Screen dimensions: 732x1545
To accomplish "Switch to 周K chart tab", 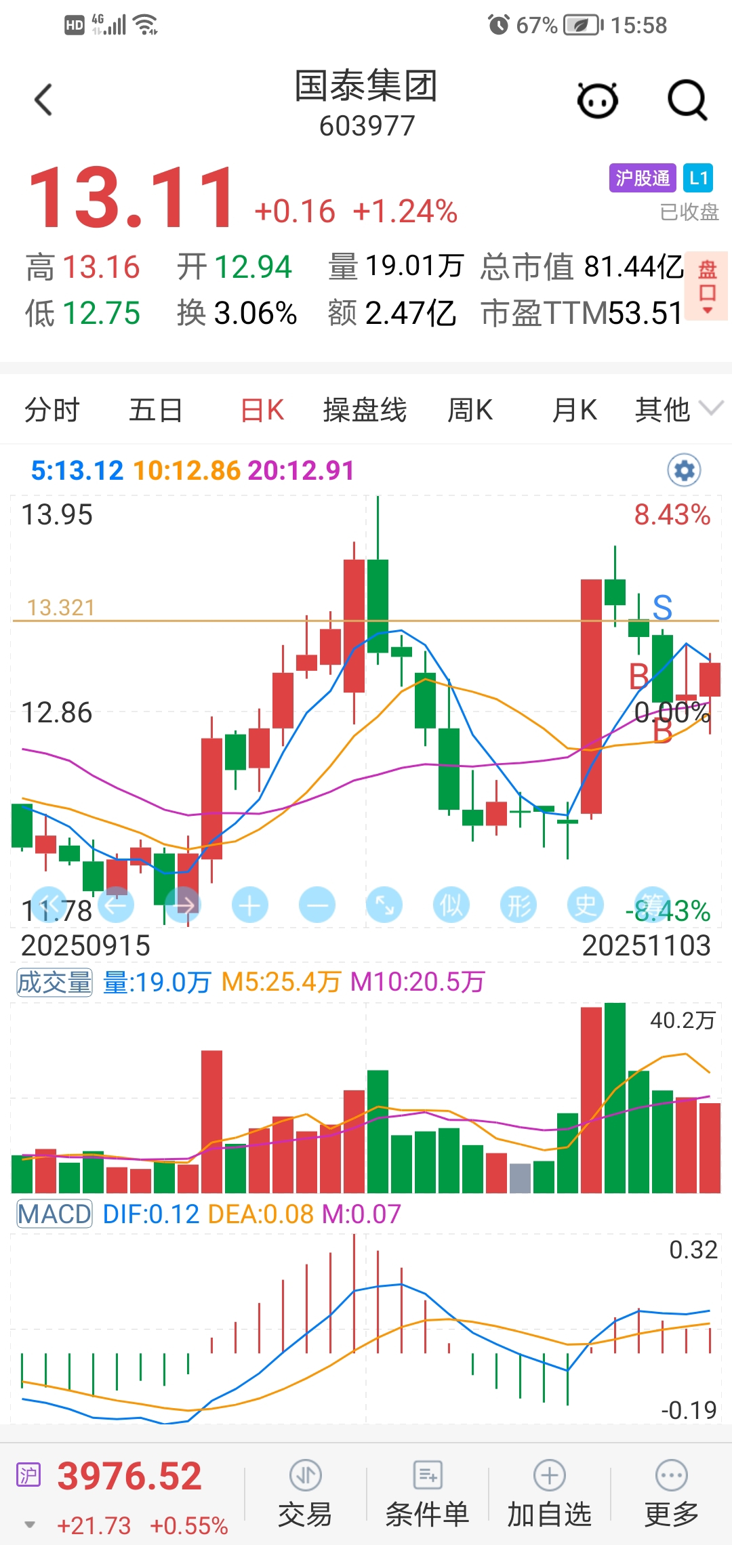I will (x=470, y=411).
